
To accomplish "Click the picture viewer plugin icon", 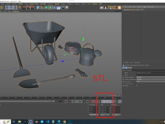I will coord(101,8).
